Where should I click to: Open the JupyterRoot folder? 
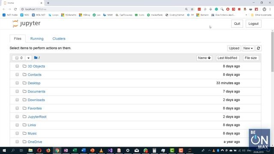[x=37, y=117]
